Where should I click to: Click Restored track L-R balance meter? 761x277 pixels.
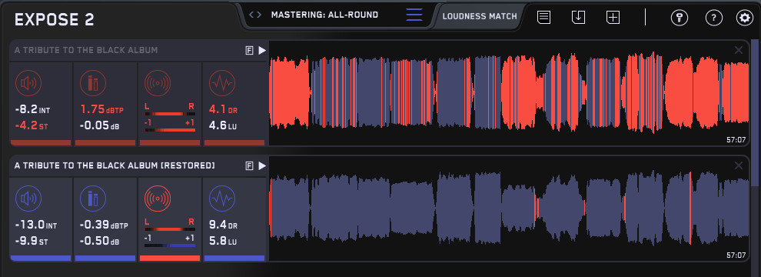point(170,229)
